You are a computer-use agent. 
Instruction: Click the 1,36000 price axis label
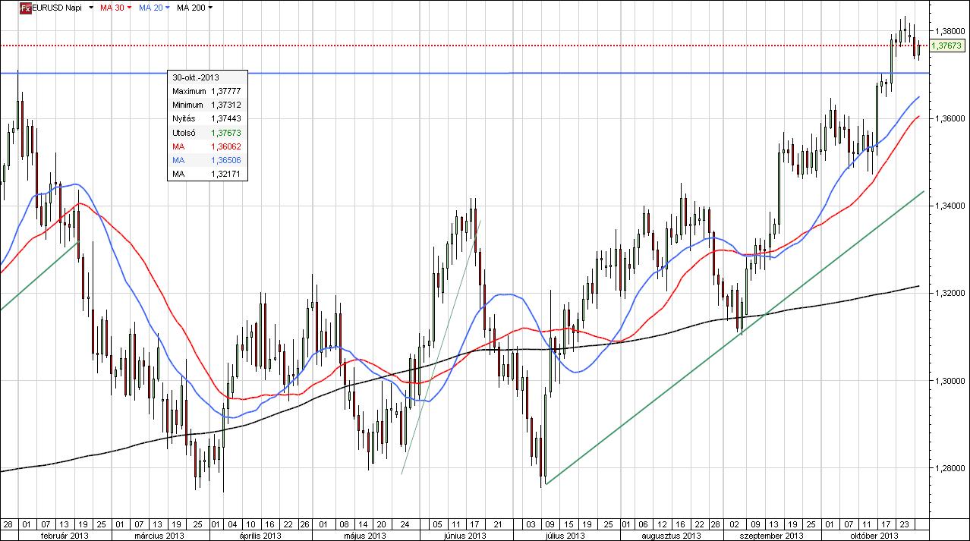[950, 118]
